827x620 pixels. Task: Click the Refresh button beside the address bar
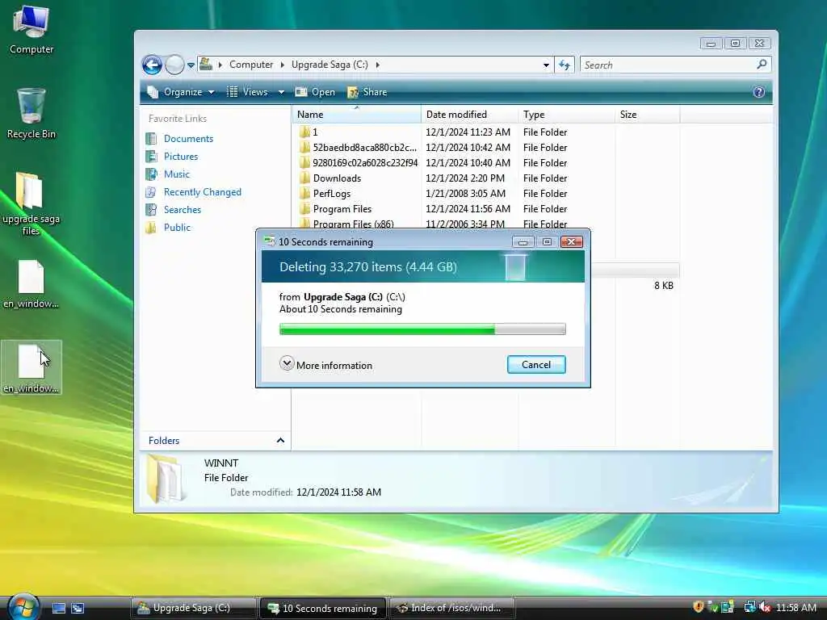coord(565,65)
